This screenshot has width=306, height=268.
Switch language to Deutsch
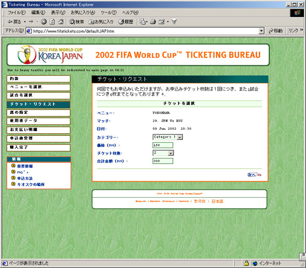click(184, 201)
